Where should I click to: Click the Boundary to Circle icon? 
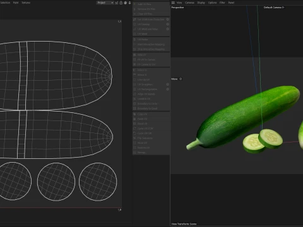[134, 104]
